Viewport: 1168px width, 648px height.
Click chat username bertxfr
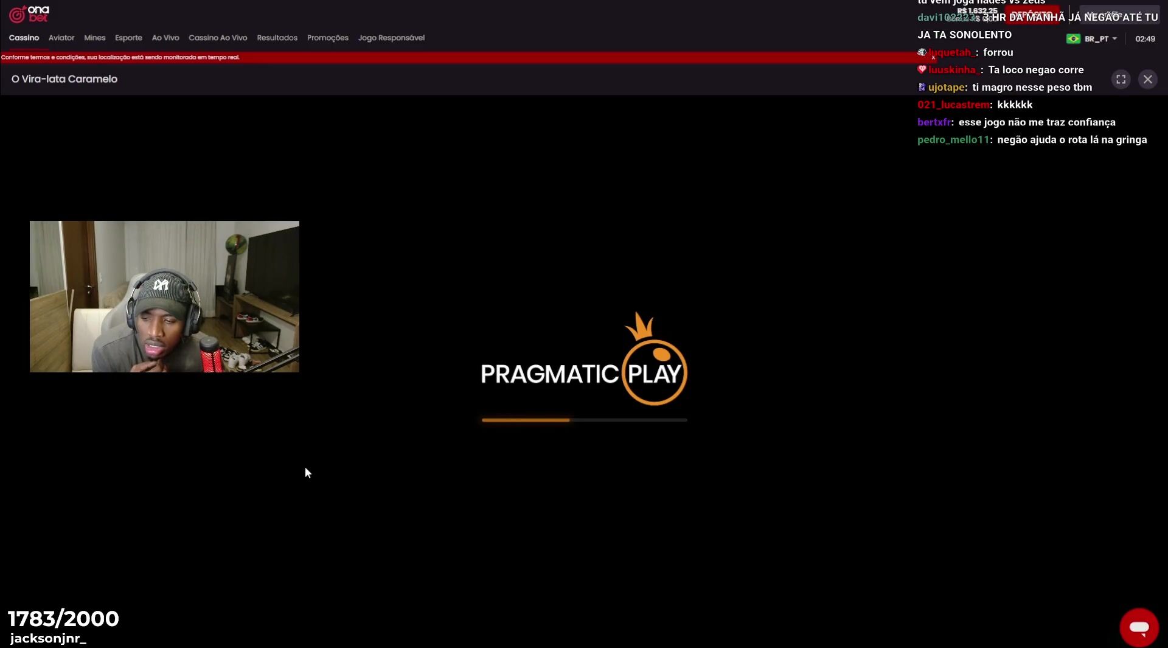pos(934,122)
